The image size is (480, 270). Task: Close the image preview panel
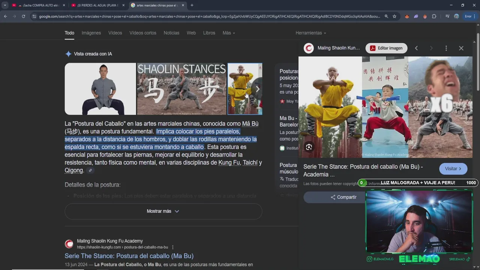click(x=461, y=48)
